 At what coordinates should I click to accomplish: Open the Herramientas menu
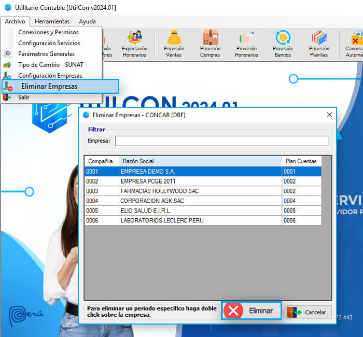(52, 21)
